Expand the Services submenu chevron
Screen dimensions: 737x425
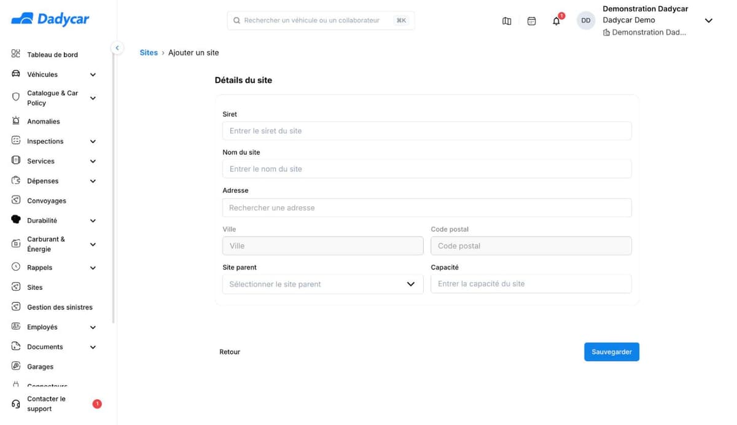[x=93, y=162]
